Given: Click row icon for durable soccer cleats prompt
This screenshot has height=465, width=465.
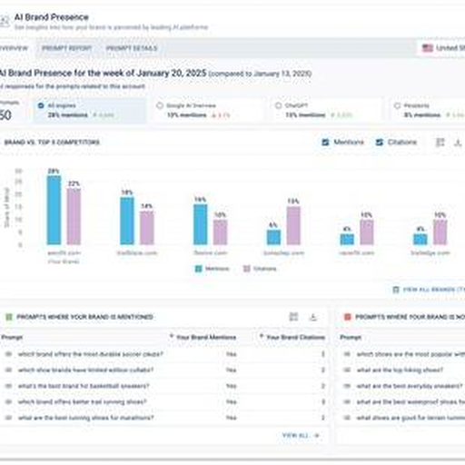Looking at the screenshot, I should [x=9, y=354].
